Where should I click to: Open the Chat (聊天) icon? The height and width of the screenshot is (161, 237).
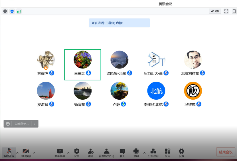coord(122,152)
